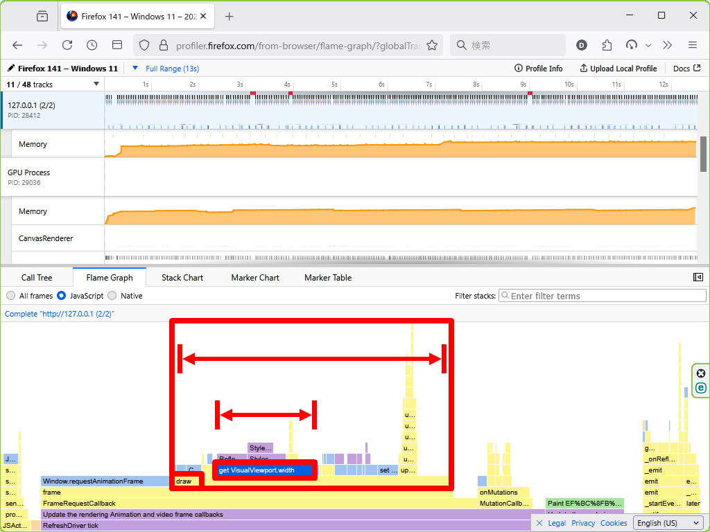Open the Docs link
Viewport: 710px width, 532px height.
[x=687, y=69]
